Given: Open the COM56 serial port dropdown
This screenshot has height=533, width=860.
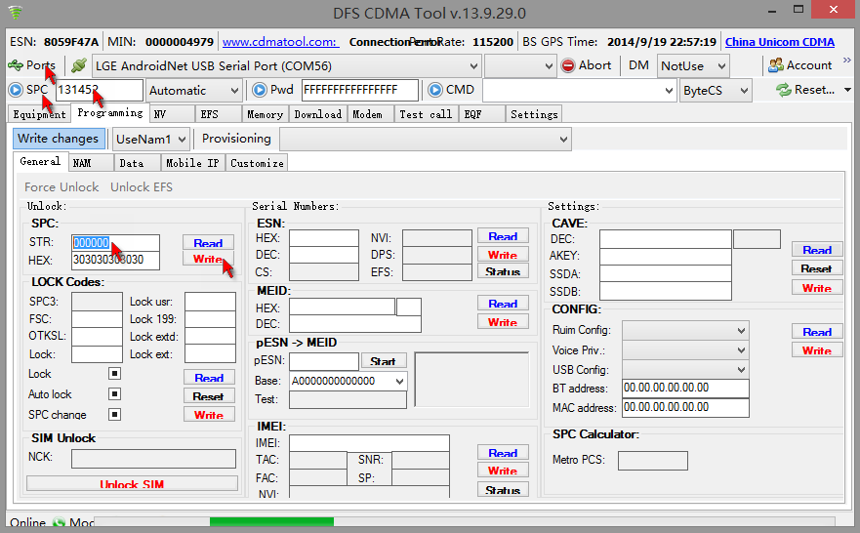Looking at the screenshot, I should (x=473, y=66).
